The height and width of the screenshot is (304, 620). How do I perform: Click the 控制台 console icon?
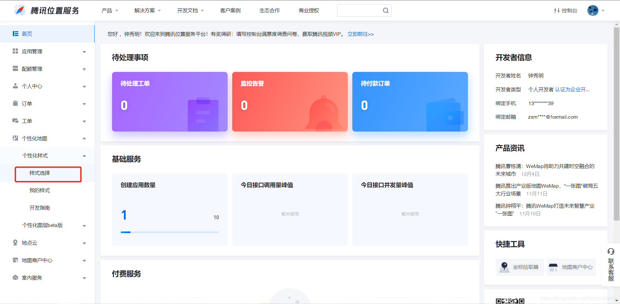click(557, 11)
